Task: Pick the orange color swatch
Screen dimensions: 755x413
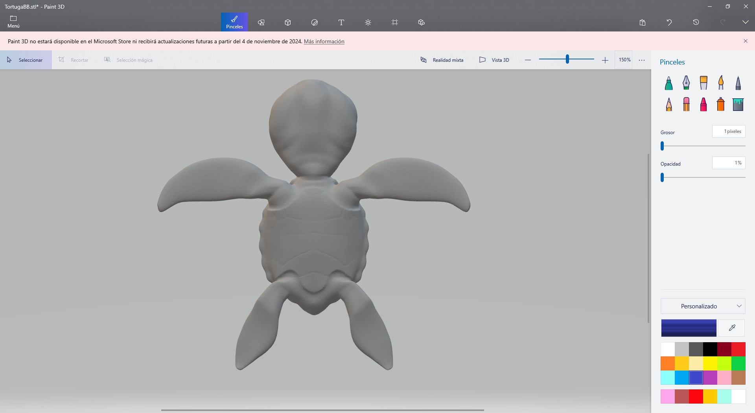Action: 668,363
